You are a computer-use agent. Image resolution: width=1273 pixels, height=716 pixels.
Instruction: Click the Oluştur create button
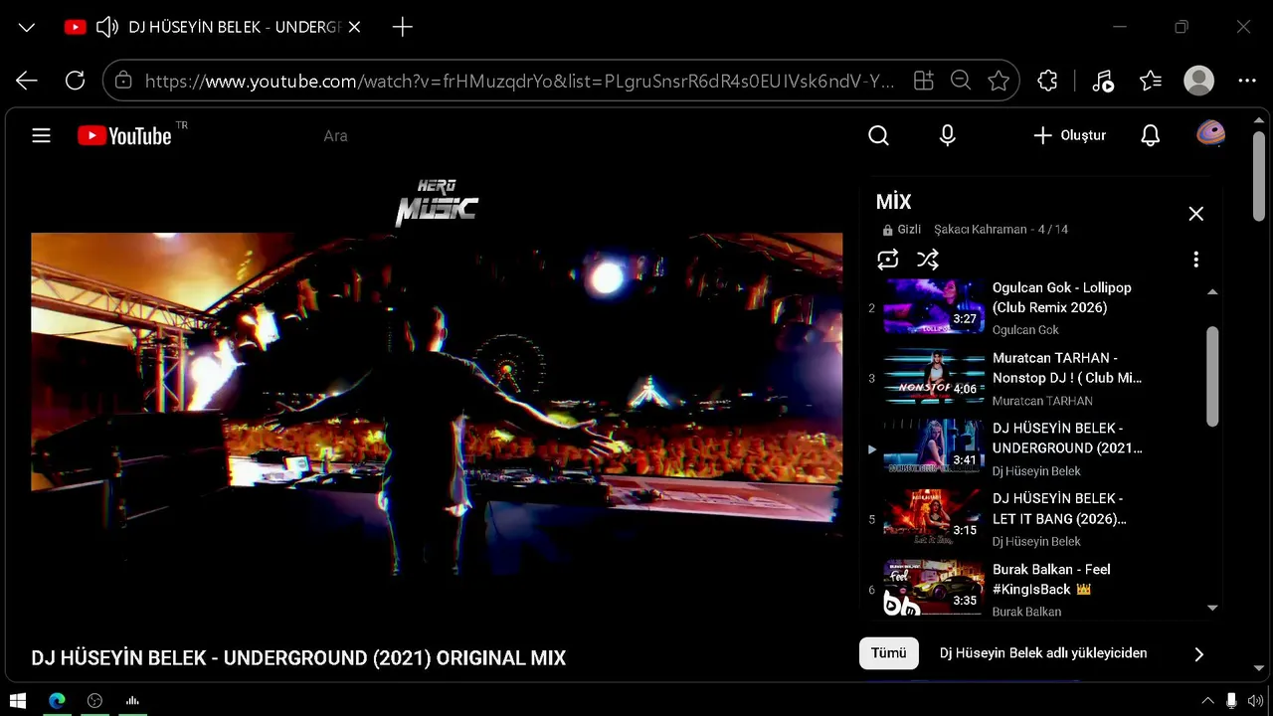click(x=1069, y=135)
